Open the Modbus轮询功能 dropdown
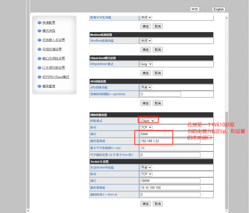 146,41
